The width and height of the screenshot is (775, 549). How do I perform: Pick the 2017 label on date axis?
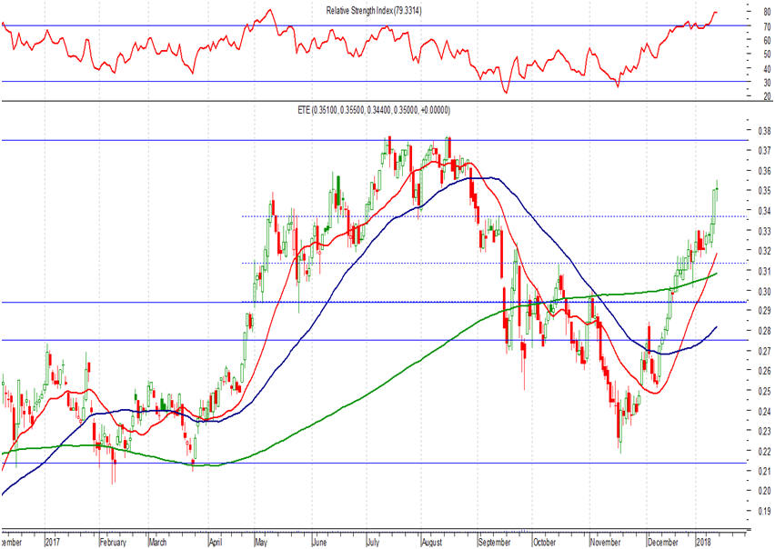pos(53,542)
